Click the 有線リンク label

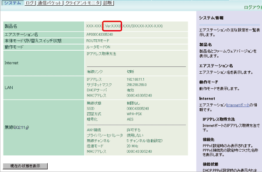95,72
